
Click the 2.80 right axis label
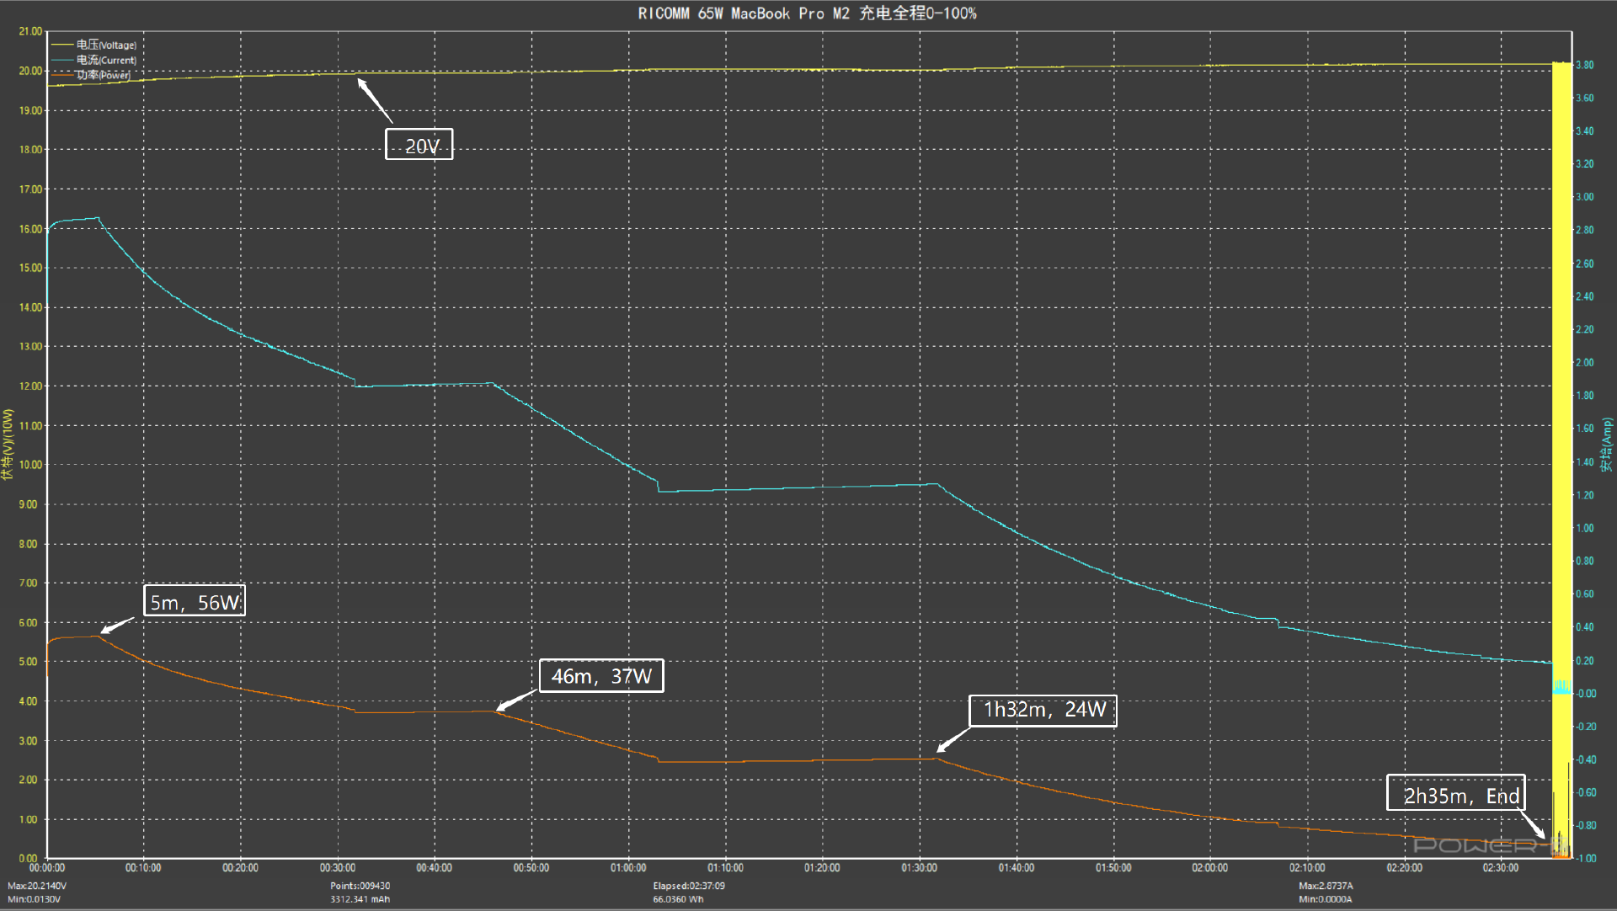point(1585,230)
